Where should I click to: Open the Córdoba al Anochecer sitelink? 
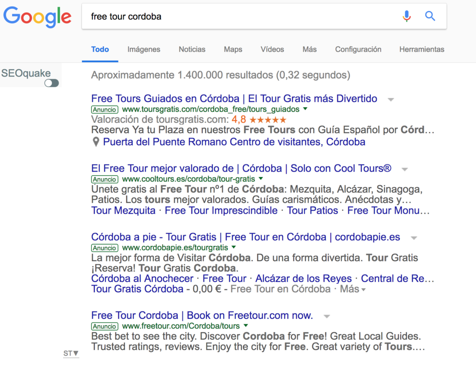coord(142,279)
